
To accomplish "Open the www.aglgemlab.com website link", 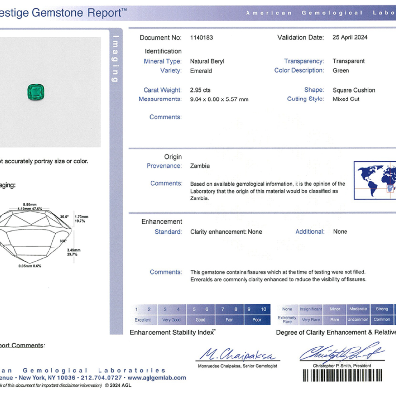I will coord(156,378).
